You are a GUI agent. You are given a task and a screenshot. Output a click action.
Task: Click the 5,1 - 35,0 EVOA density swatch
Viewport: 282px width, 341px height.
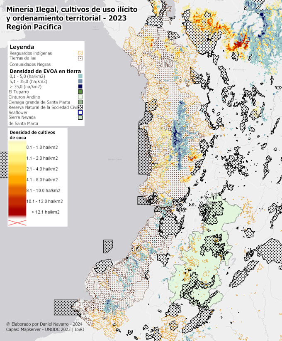coord(80,82)
